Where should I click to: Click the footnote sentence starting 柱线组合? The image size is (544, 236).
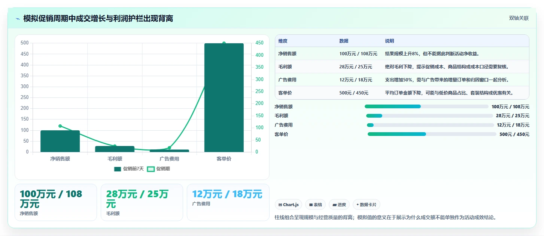pos(385,217)
